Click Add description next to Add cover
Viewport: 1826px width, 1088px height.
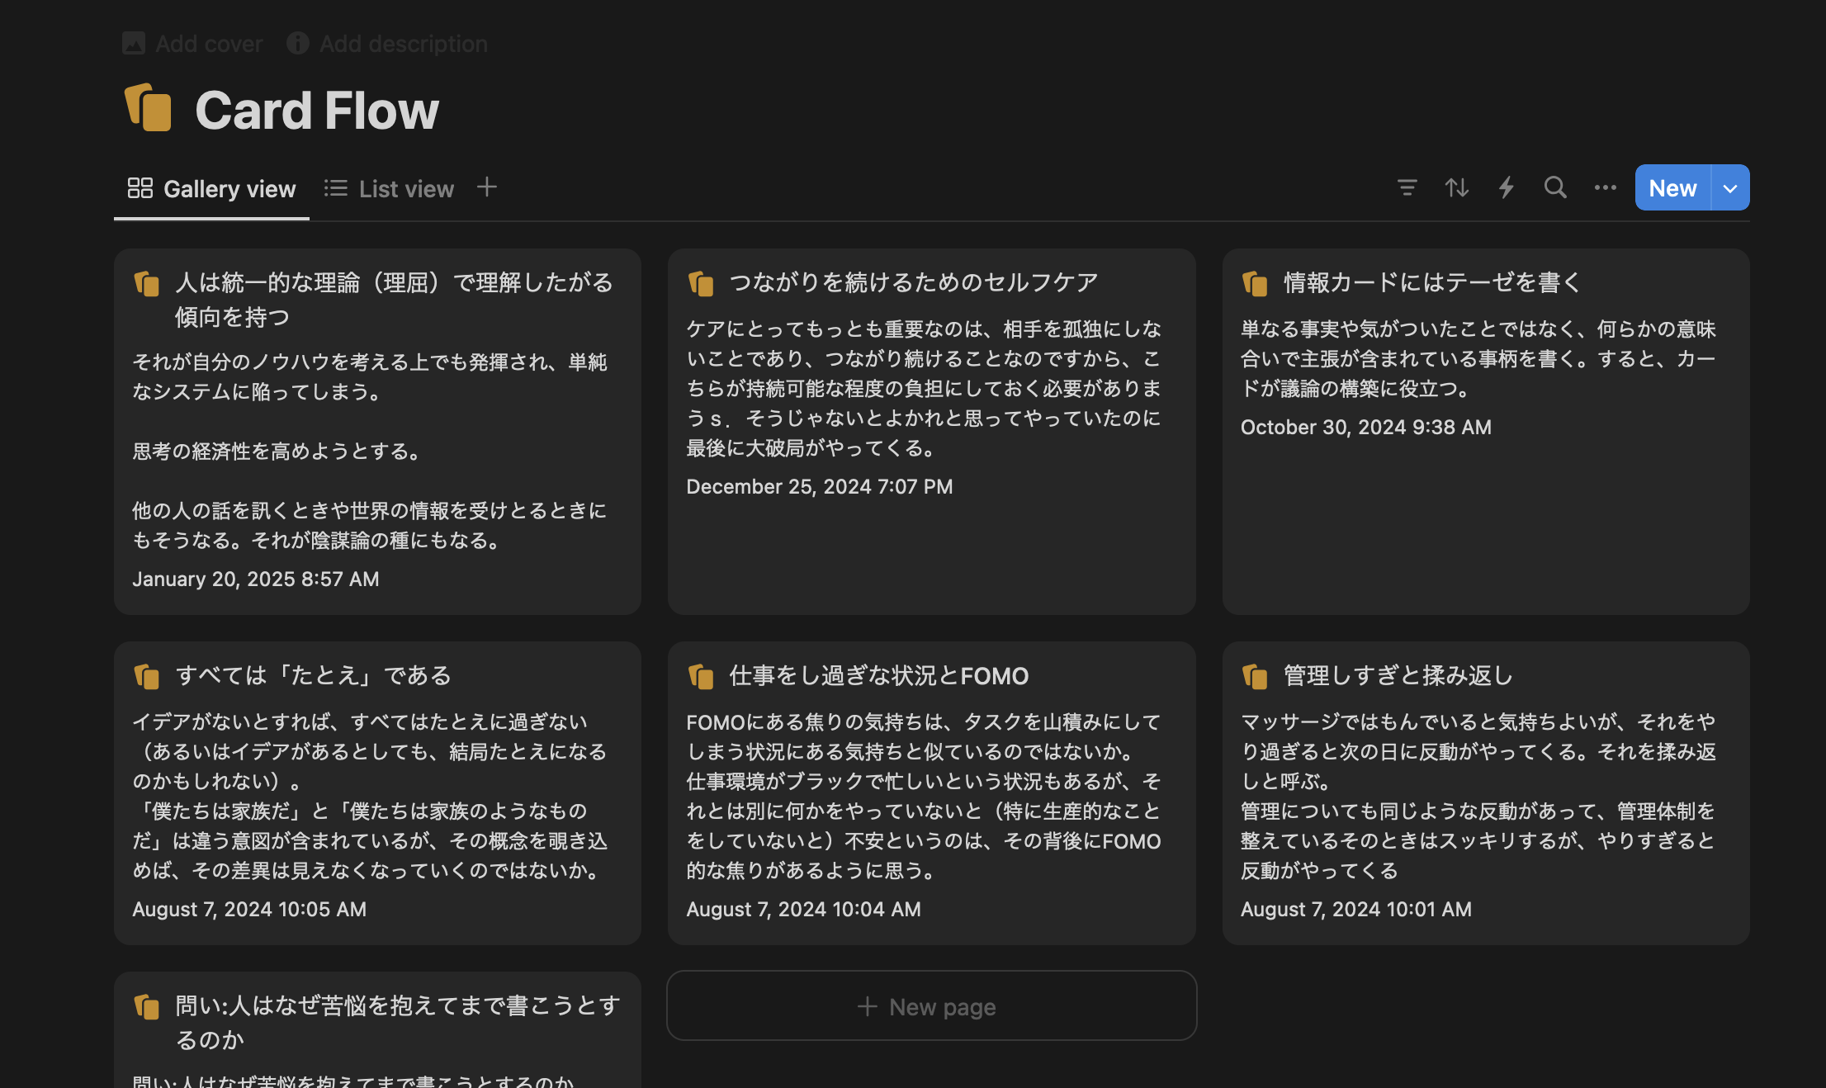click(402, 43)
